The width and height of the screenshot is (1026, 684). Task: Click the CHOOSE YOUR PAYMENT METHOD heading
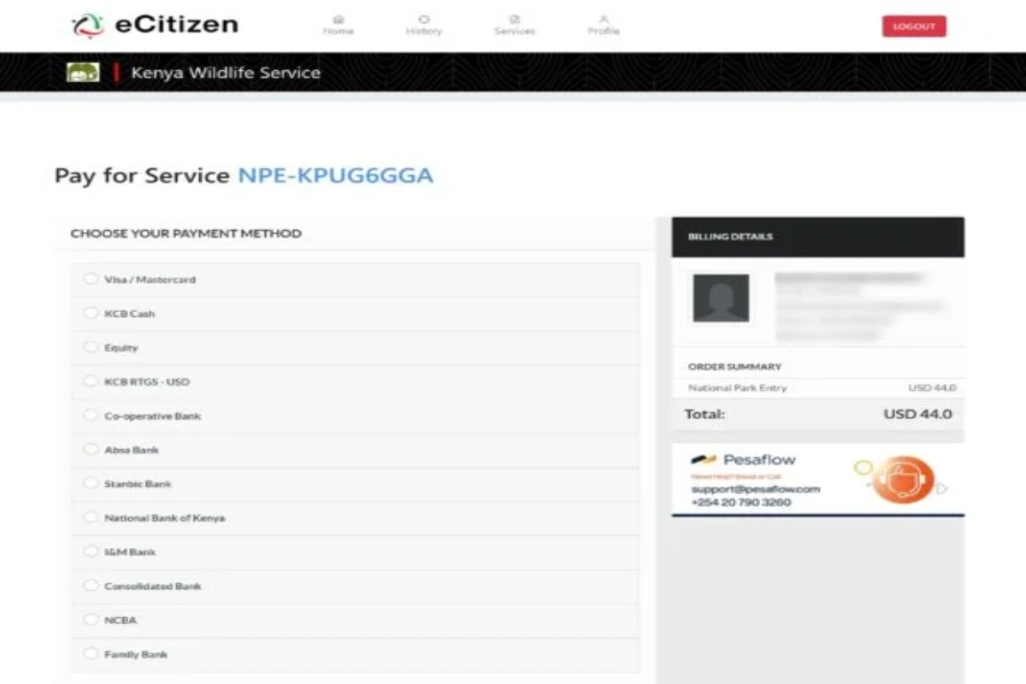(186, 233)
